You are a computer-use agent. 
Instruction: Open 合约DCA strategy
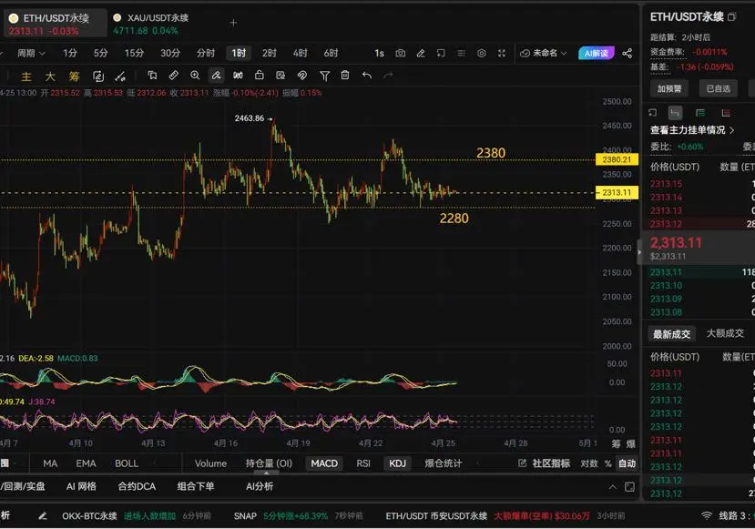click(137, 486)
